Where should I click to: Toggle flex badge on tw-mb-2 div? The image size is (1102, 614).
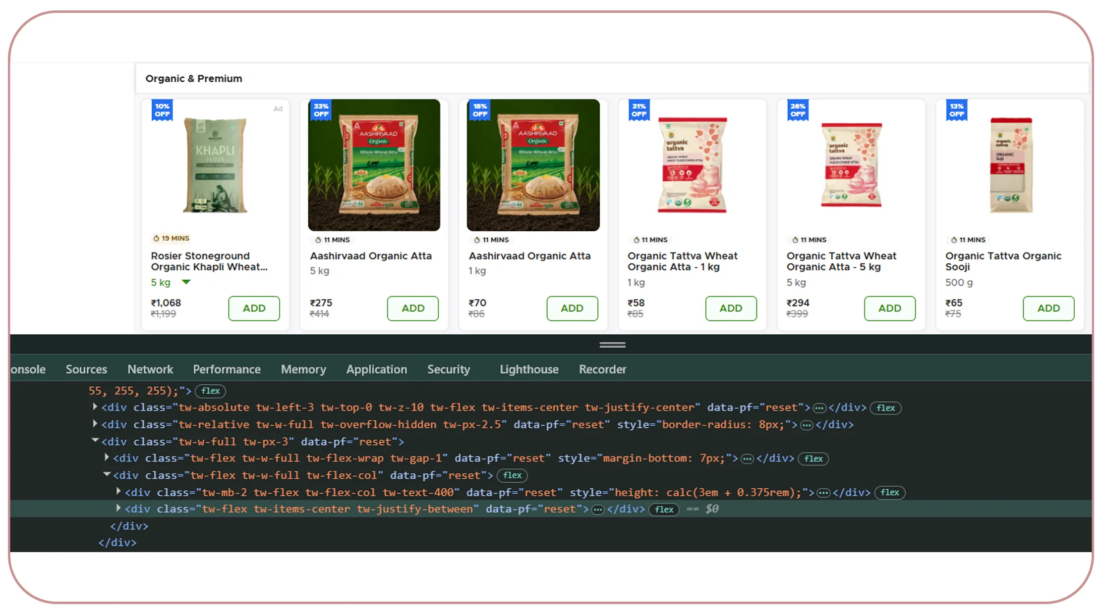click(889, 493)
